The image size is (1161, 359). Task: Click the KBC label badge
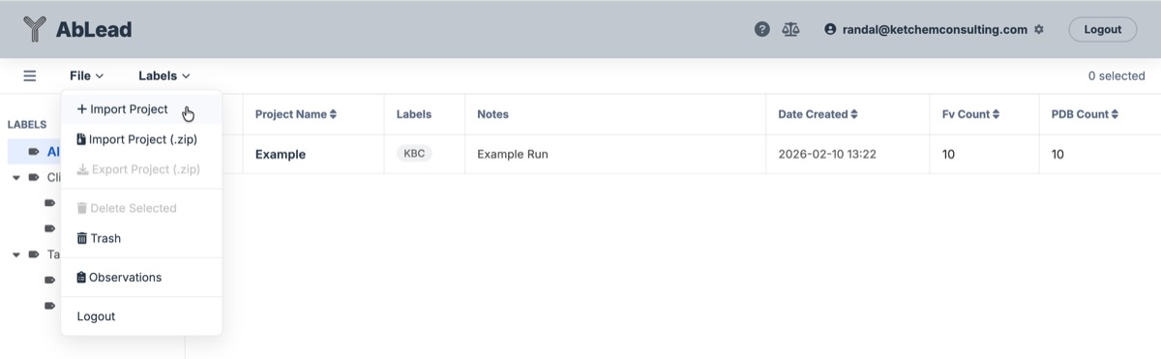pyautogui.click(x=413, y=153)
